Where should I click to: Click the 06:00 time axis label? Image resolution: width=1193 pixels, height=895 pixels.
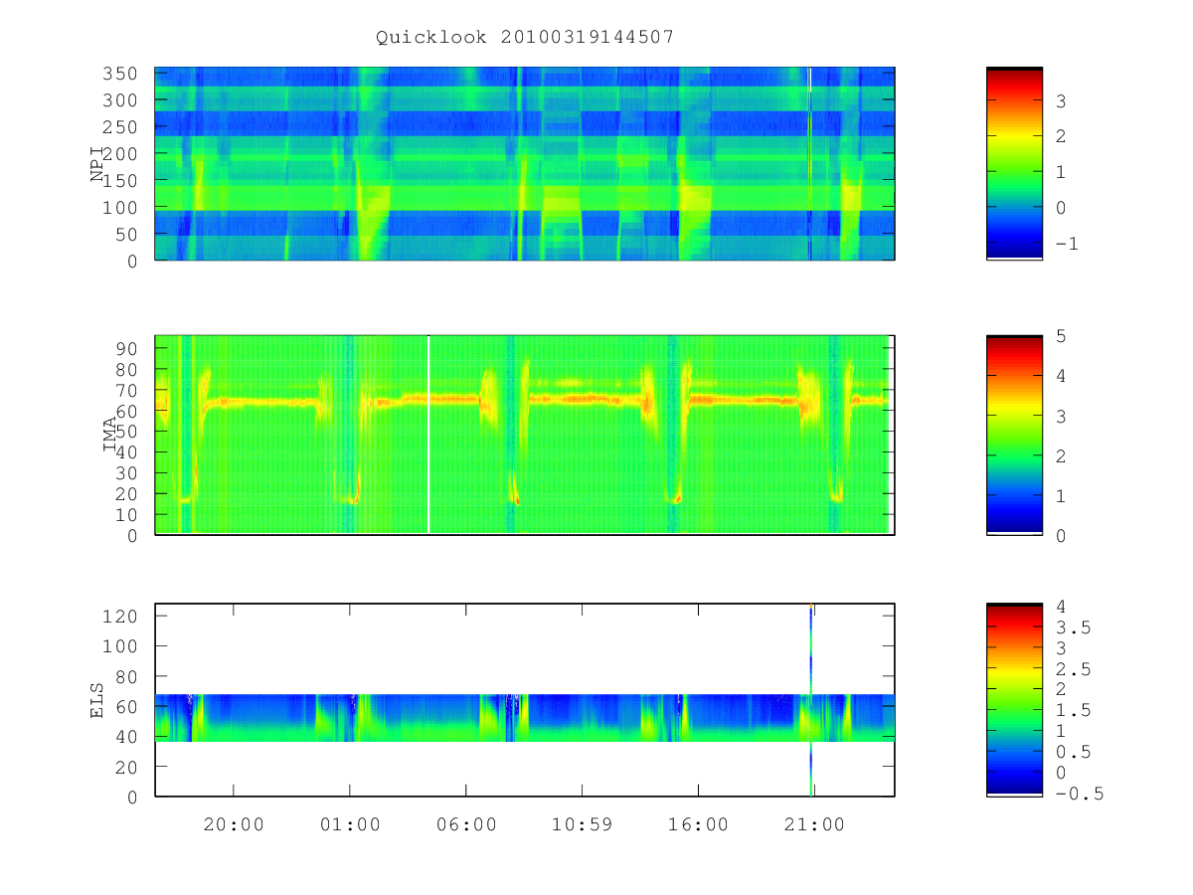point(466,824)
